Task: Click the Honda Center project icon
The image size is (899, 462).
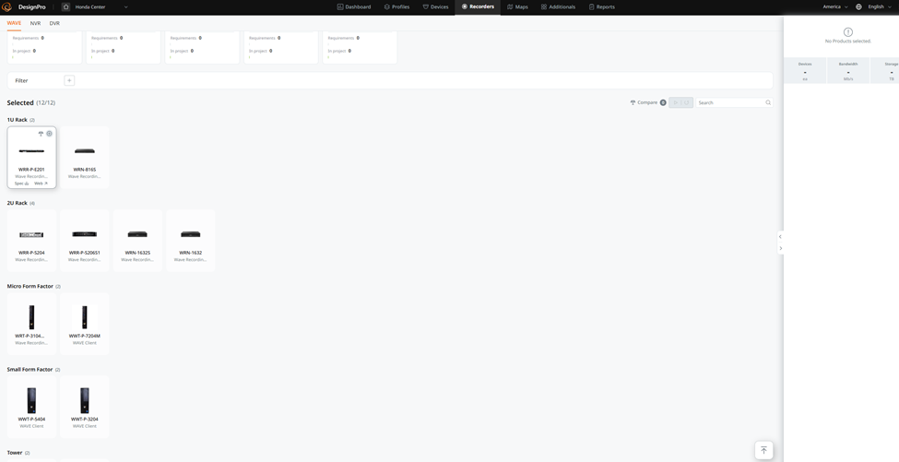Action: [x=65, y=6]
